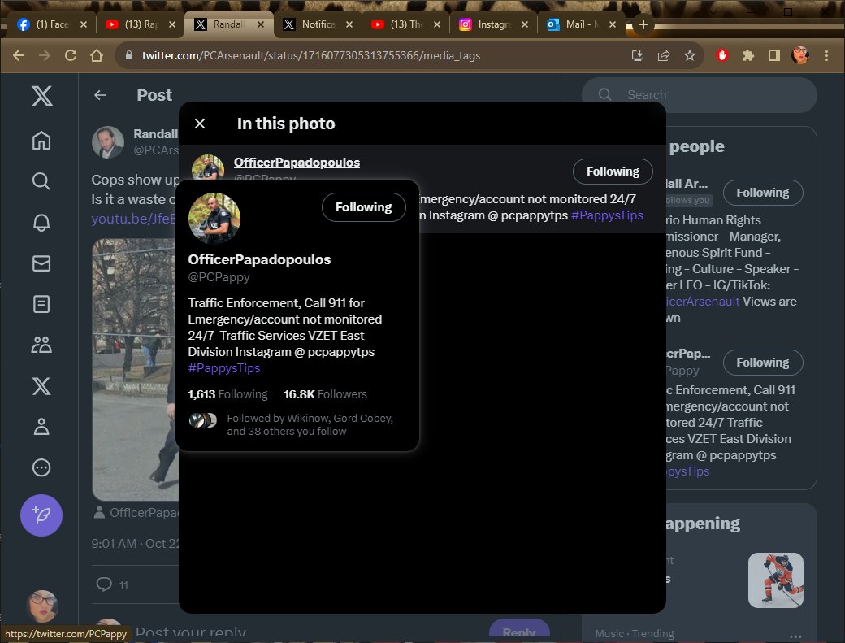This screenshot has height=643, width=845.
Task: Switch to first YouTube tab (13) Rap
Action: pos(141,24)
